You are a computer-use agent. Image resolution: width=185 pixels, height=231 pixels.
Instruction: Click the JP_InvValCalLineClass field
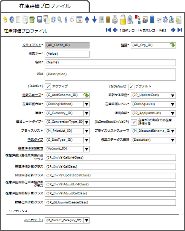110,158
